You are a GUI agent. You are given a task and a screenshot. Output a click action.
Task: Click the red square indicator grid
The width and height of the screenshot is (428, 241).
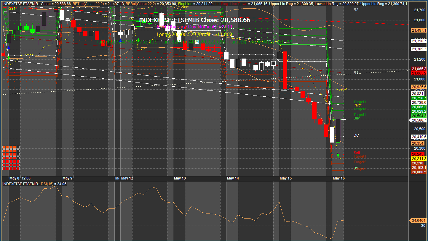(11, 158)
